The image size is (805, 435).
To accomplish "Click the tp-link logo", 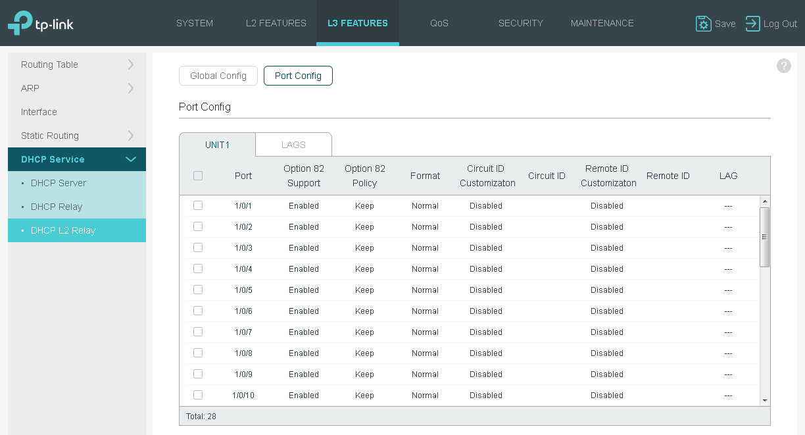I will [x=41, y=23].
